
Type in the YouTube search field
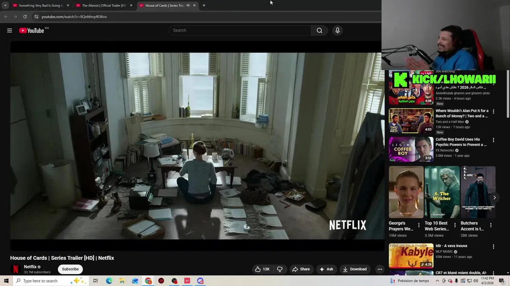(240, 31)
